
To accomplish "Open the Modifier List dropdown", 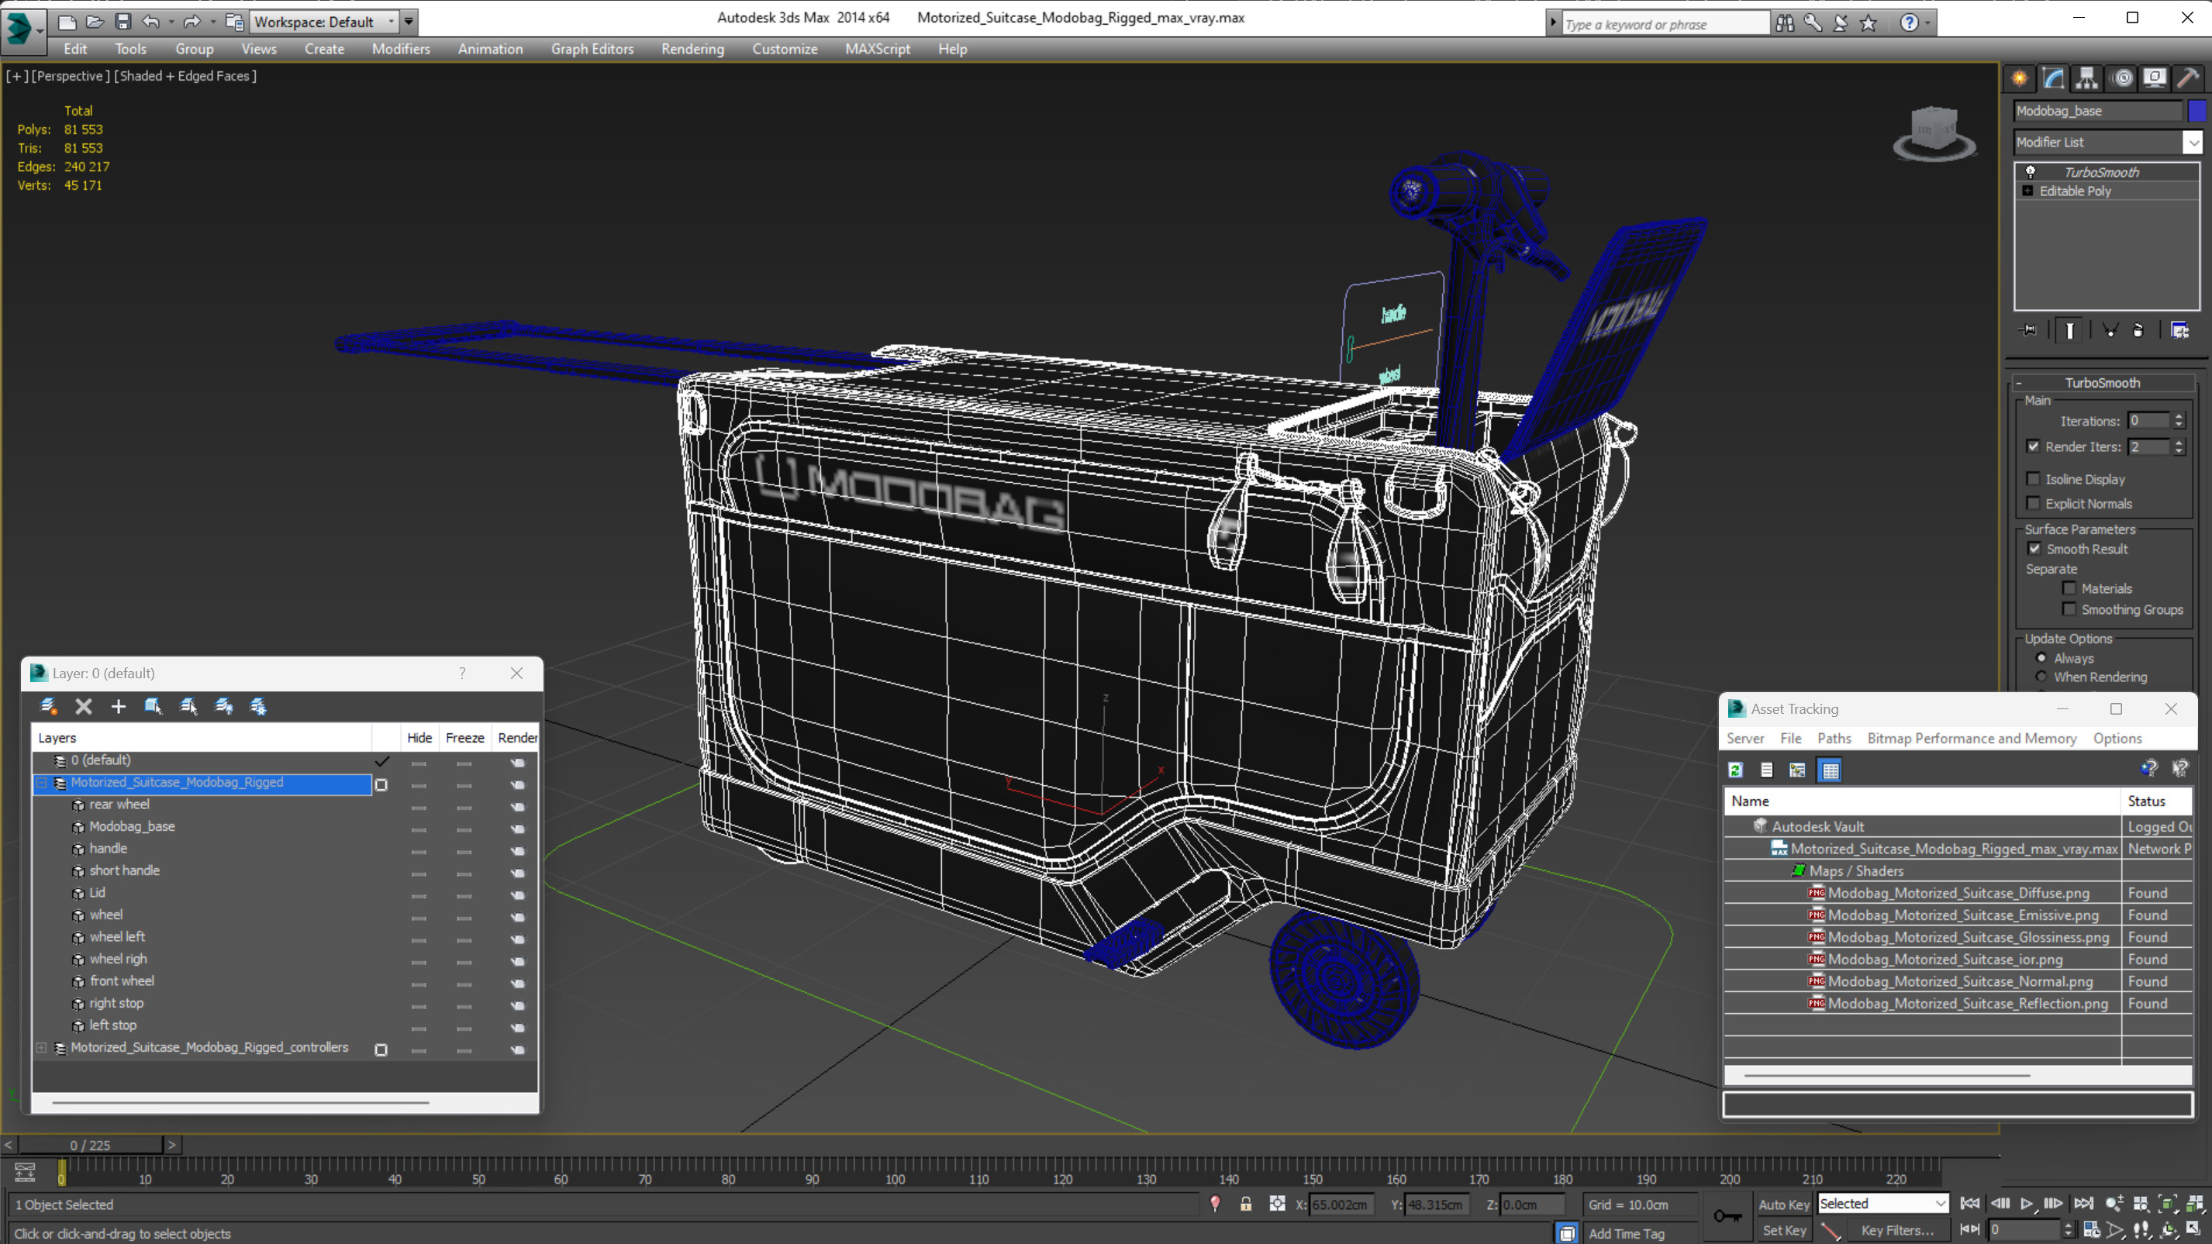I will [2193, 142].
